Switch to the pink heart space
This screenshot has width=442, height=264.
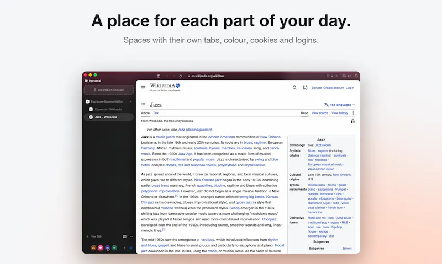(101, 247)
